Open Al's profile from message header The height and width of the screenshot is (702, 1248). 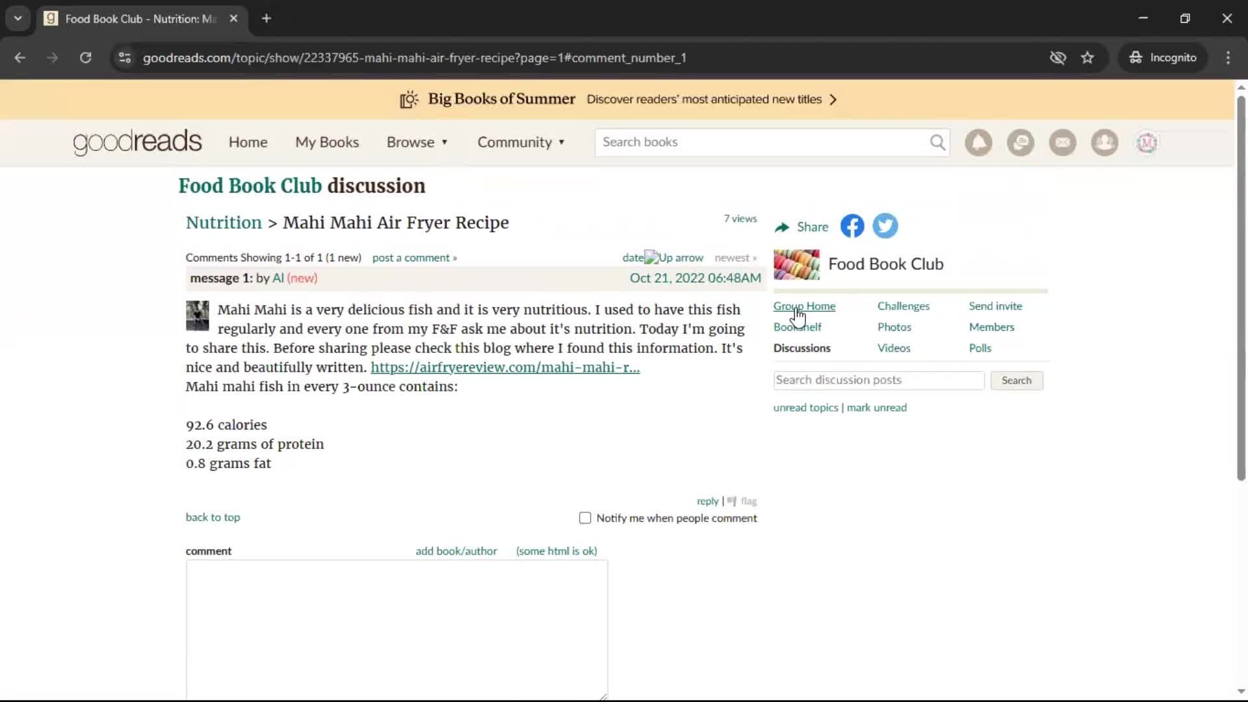pos(278,278)
